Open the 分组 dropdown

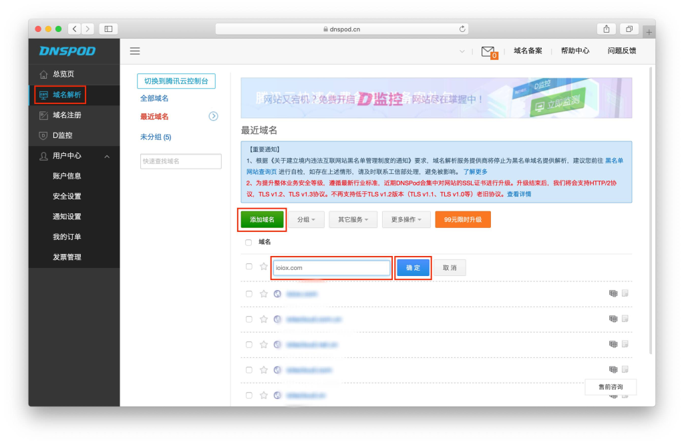(x=306, y=219)
